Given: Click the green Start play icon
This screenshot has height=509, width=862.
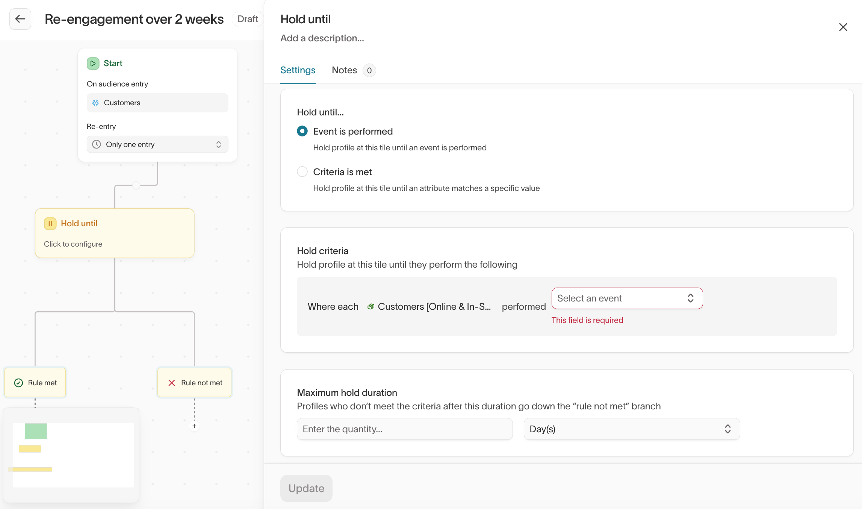Looking at the screenshot, I should point(93,63).
